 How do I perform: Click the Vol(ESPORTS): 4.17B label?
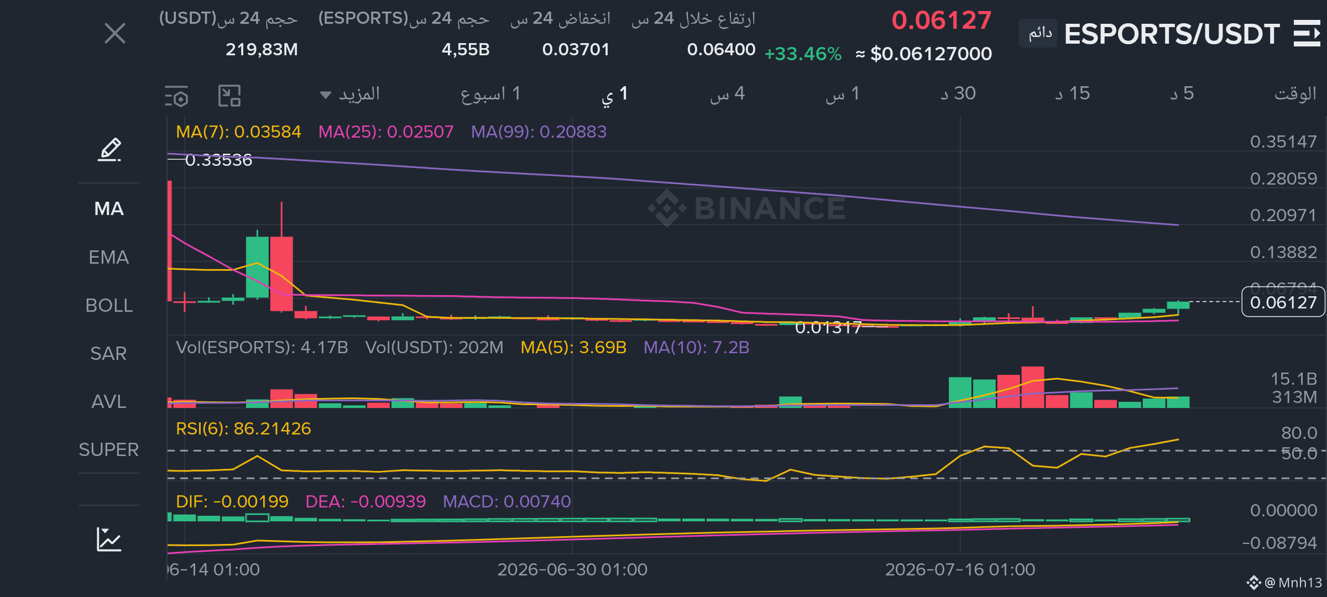coord(262,348)
